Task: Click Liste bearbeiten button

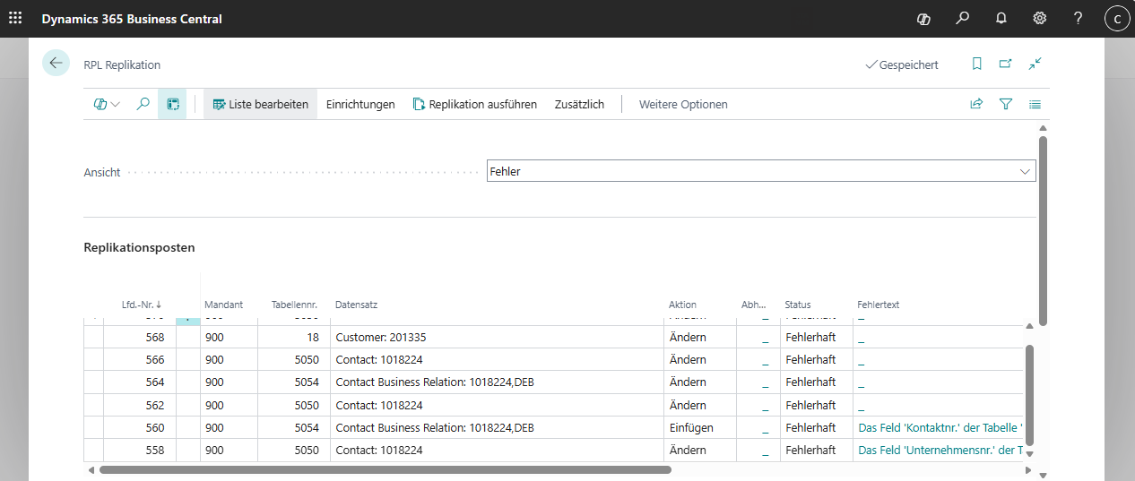Action: pos(260,104)
